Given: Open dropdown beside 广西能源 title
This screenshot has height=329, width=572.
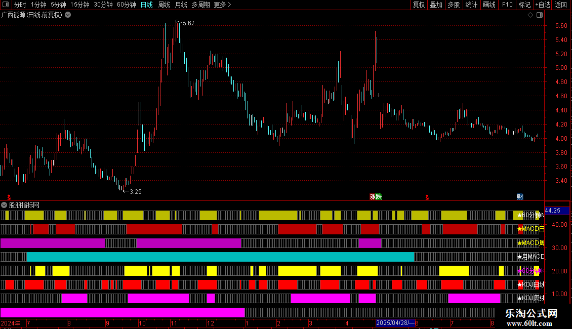Looking at the screenshot, I should tap(68, 15).
